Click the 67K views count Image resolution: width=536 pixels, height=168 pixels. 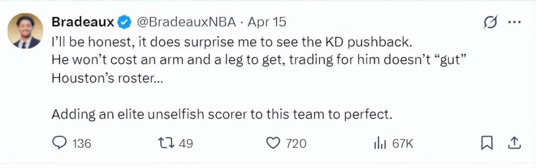click(x=403, y=144)
